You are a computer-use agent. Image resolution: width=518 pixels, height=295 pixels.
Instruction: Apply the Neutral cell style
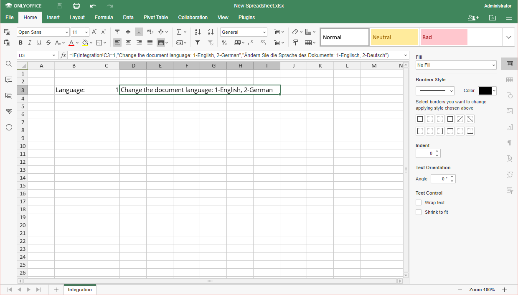tap(394, 37)
